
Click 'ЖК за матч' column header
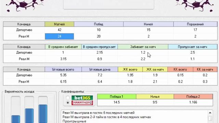pyautogui.click(x=155, y=69)
